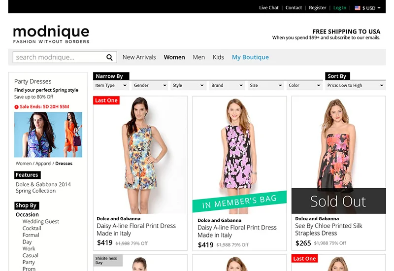Open Live Chat link
The image size is (394, 271).
tap(268, 8)
